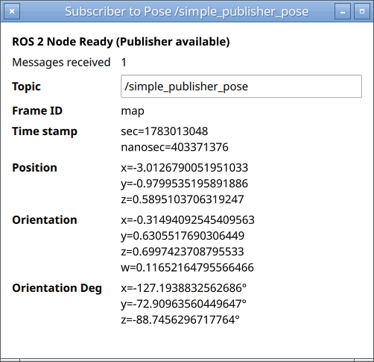Click the 'Orientation Deg' label
Screen dimensions: 374x362
[57, 288]
